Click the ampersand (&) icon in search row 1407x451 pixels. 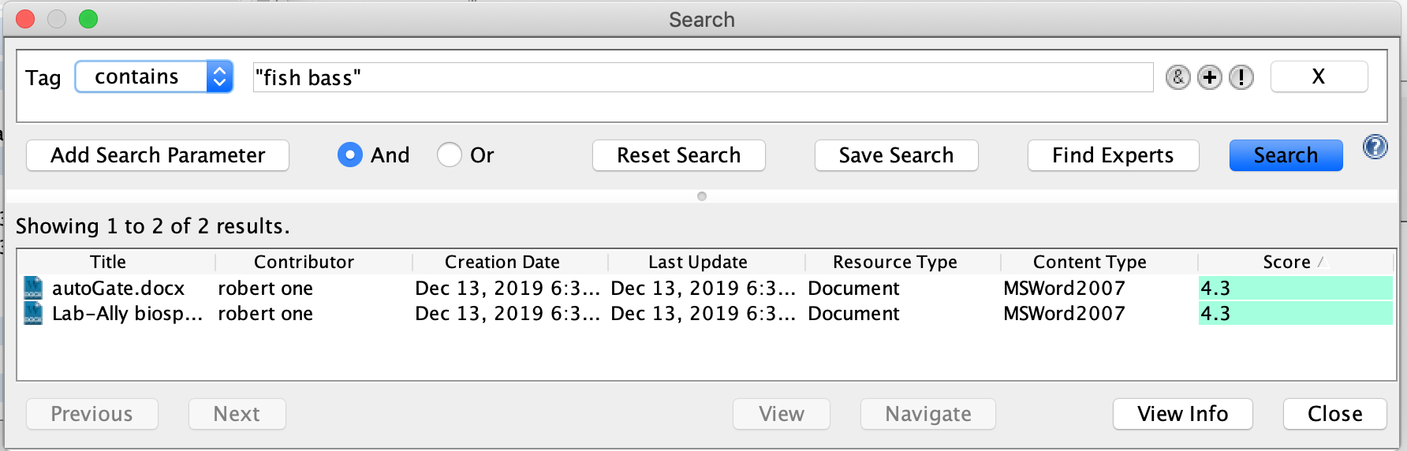pyautogui.click(x=1177, y=77)
